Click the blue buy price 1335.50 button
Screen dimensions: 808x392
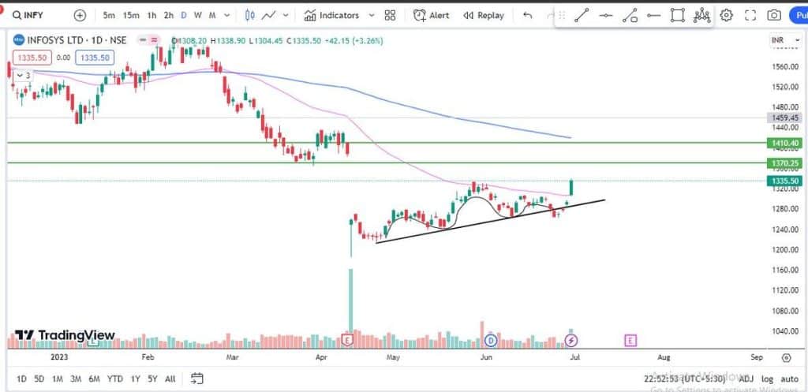point(95,58)
